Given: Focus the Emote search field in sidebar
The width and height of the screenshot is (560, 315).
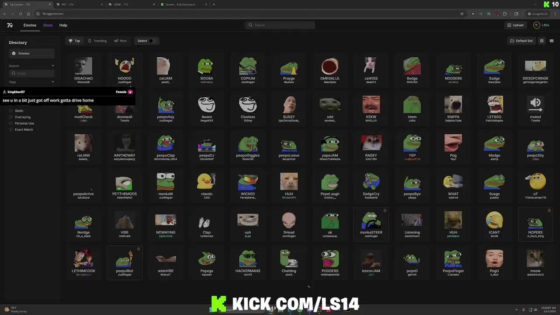Looking at the screenshot, I should (x=31, y=73).
